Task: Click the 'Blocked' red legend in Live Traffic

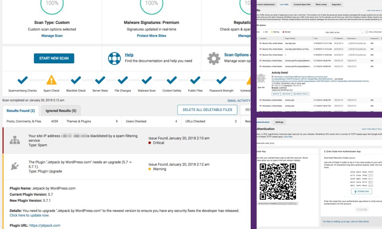Action: pos(286,32)
